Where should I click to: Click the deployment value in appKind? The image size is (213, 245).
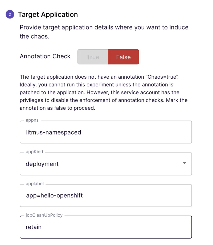pyautogui.click(x=42, y=164)
